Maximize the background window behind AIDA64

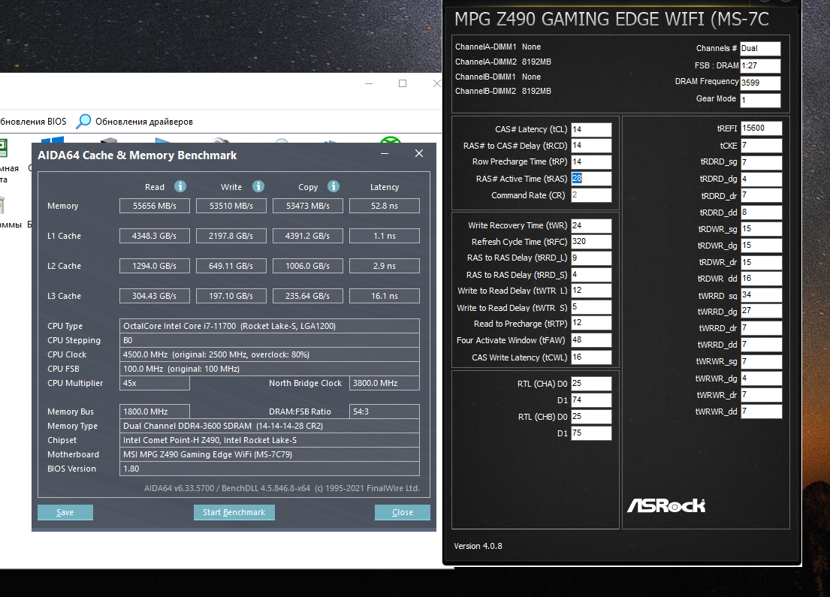tap(403, 83)
